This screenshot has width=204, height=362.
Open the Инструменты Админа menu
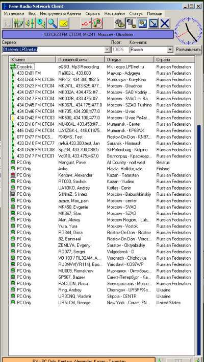(61, 14)
